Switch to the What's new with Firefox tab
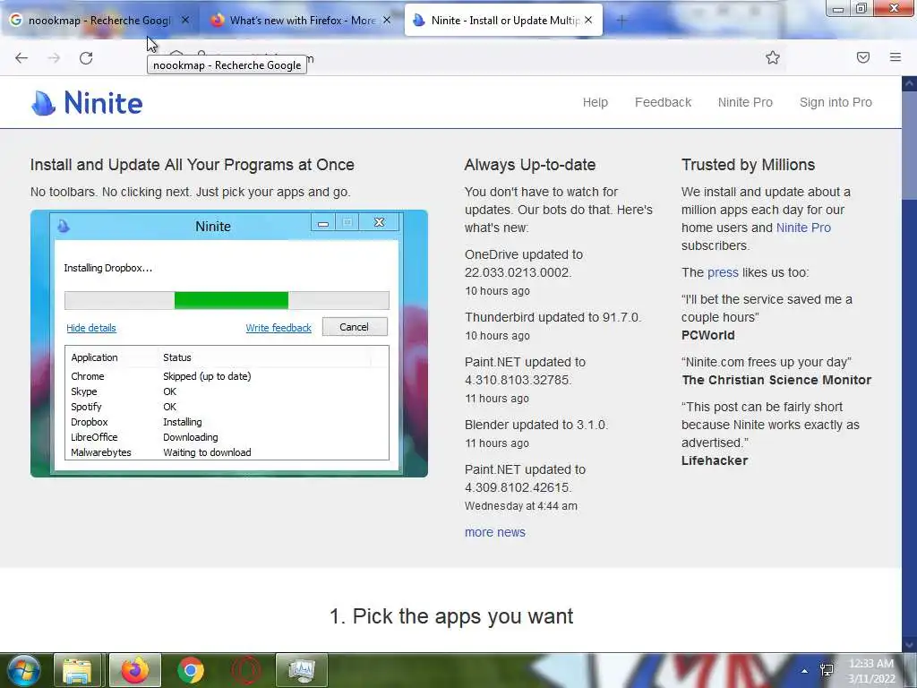 [x=303, y=21]
